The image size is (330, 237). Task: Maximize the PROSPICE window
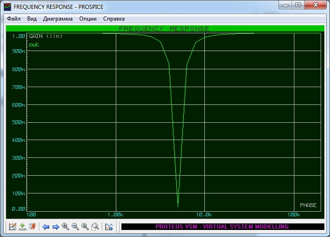click(x=298, y=5)
